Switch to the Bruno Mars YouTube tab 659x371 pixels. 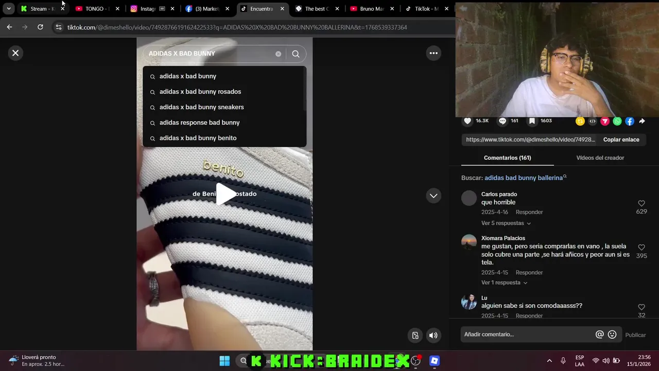pyautogui.click(x=371, y=9)
